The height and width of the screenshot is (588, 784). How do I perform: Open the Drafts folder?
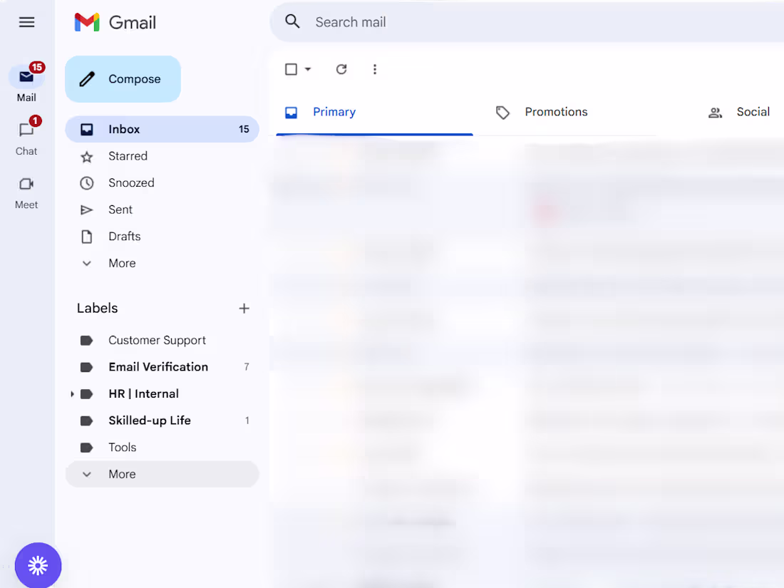(x=125, y=236)
